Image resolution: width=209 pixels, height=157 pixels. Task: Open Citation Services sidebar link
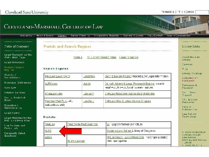point(15,92)
